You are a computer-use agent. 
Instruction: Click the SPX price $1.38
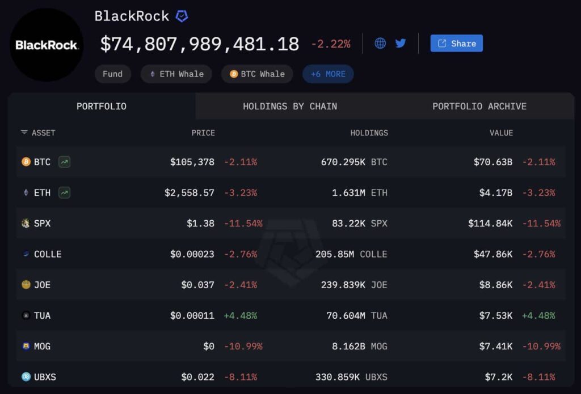click(x=200, y=223)
